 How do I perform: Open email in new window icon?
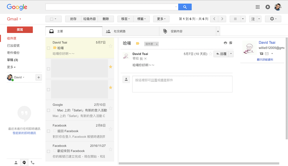tap(231, 43)
